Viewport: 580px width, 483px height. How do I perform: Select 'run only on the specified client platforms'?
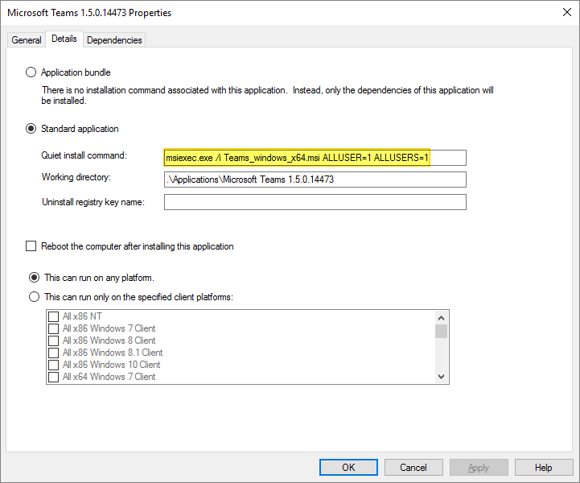35,297
